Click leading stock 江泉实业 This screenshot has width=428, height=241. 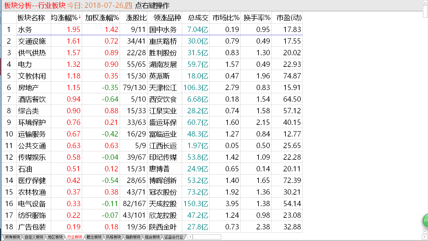[x=163, y=111]
